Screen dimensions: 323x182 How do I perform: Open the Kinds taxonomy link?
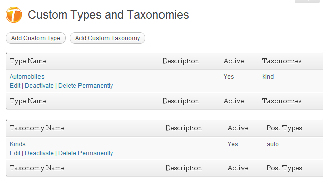coord(18,144)
